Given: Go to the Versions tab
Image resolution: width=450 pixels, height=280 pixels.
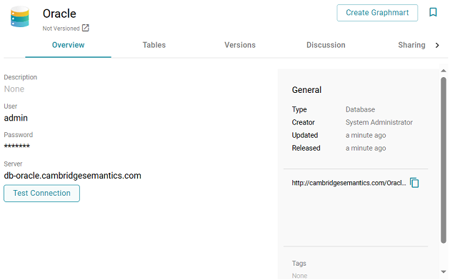Looking at the screenshot, I should [240, 45].
